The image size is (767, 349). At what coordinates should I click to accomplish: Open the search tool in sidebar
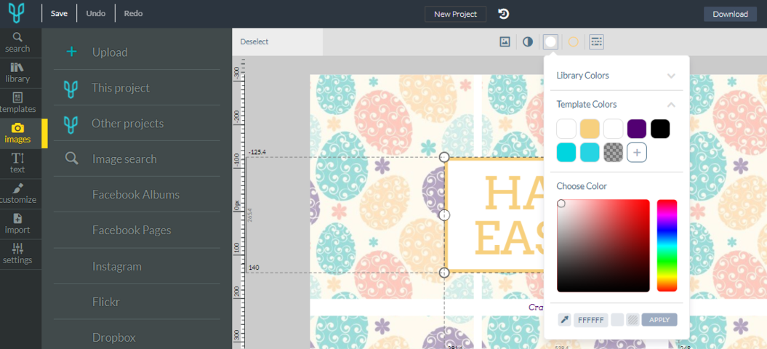(17, 42)
